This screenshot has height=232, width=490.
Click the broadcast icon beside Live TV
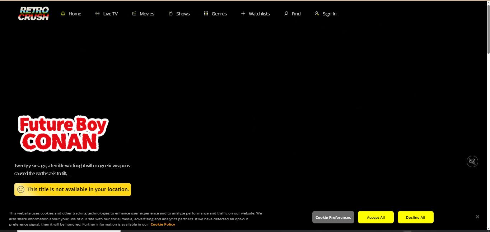pyautogui.click(x=97, y=14)
